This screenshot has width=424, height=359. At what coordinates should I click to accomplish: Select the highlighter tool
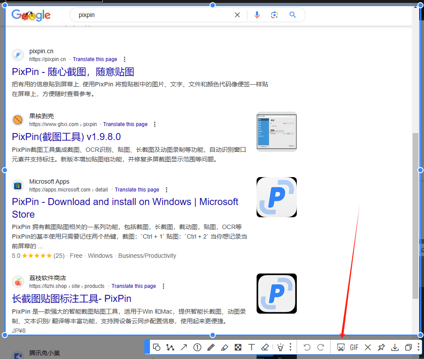[224, 347]
